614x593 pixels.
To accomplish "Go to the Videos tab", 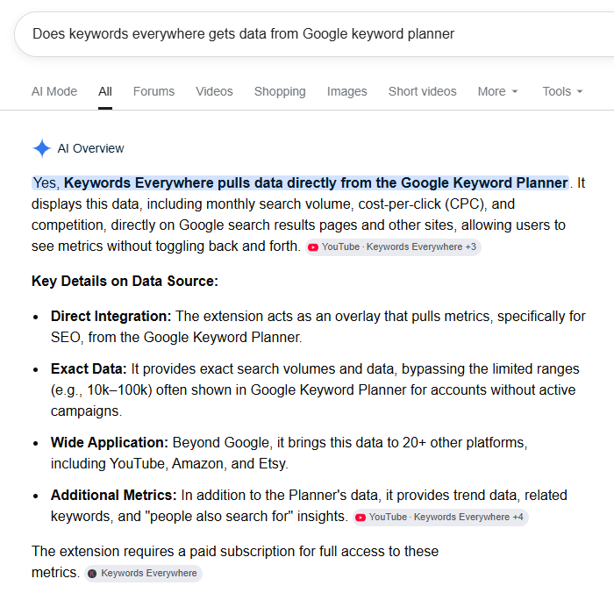I will (x=214, y=91).
